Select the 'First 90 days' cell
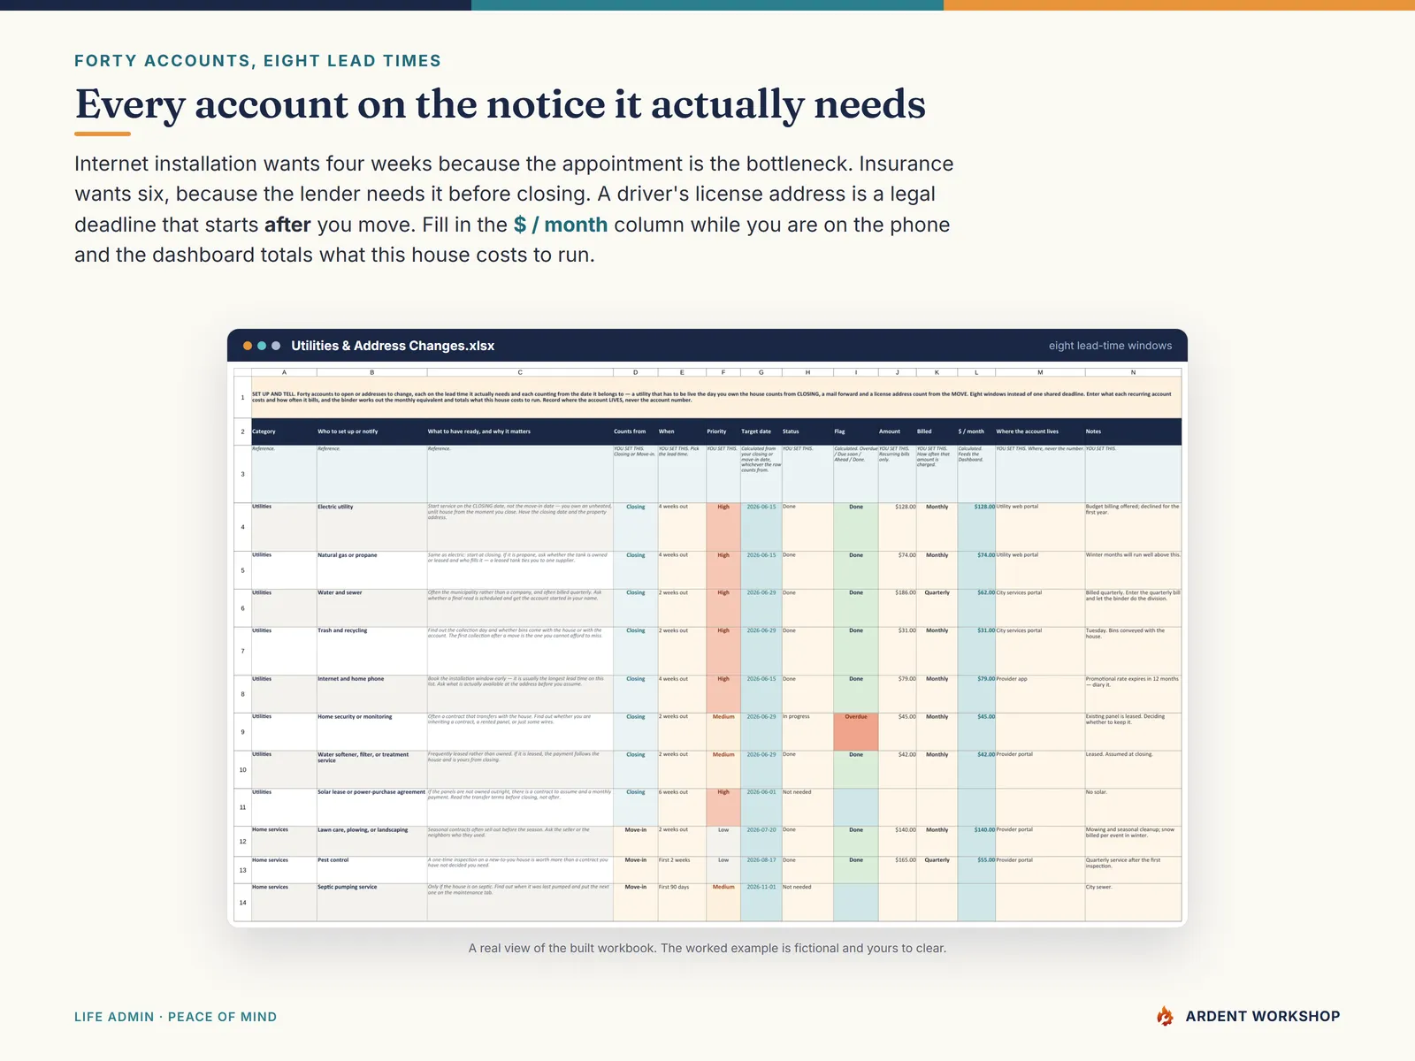 point(682,903)
